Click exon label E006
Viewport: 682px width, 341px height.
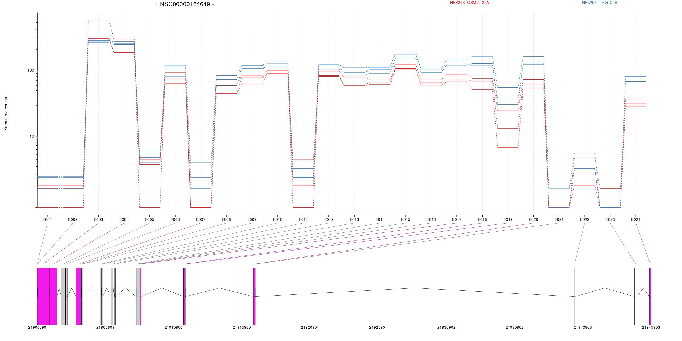[175, 219]
